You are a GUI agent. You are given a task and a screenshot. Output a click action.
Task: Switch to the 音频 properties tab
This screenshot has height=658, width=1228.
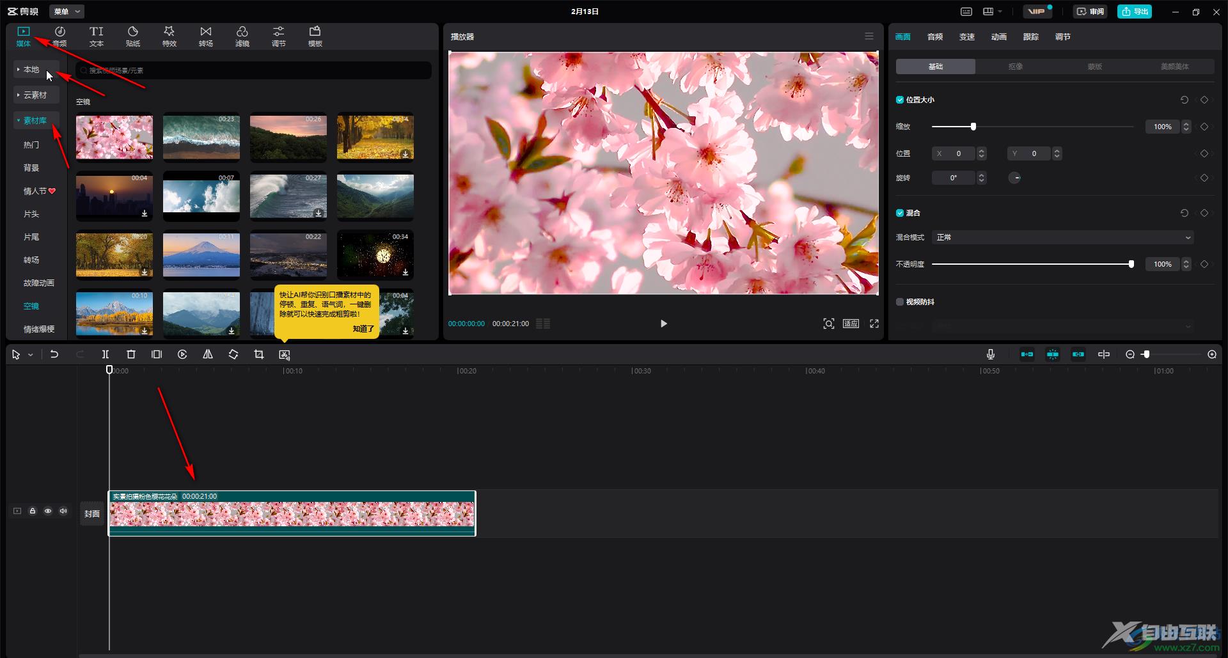click(935, 37)
